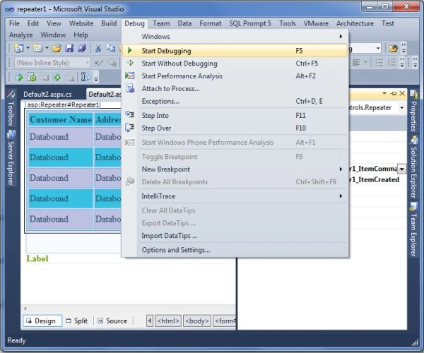The width and height of the screenshot is (424, 353).
Task: Open the ItemCommand event dropdown in Properties
Action: (x=402, y=169)
